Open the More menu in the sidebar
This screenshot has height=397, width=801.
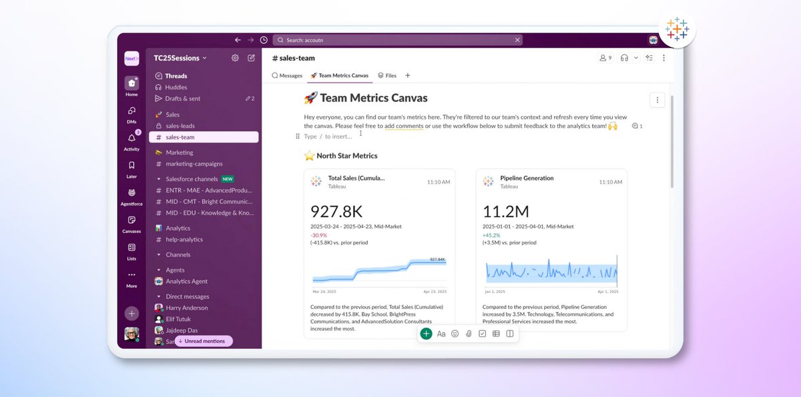(131, 278)
